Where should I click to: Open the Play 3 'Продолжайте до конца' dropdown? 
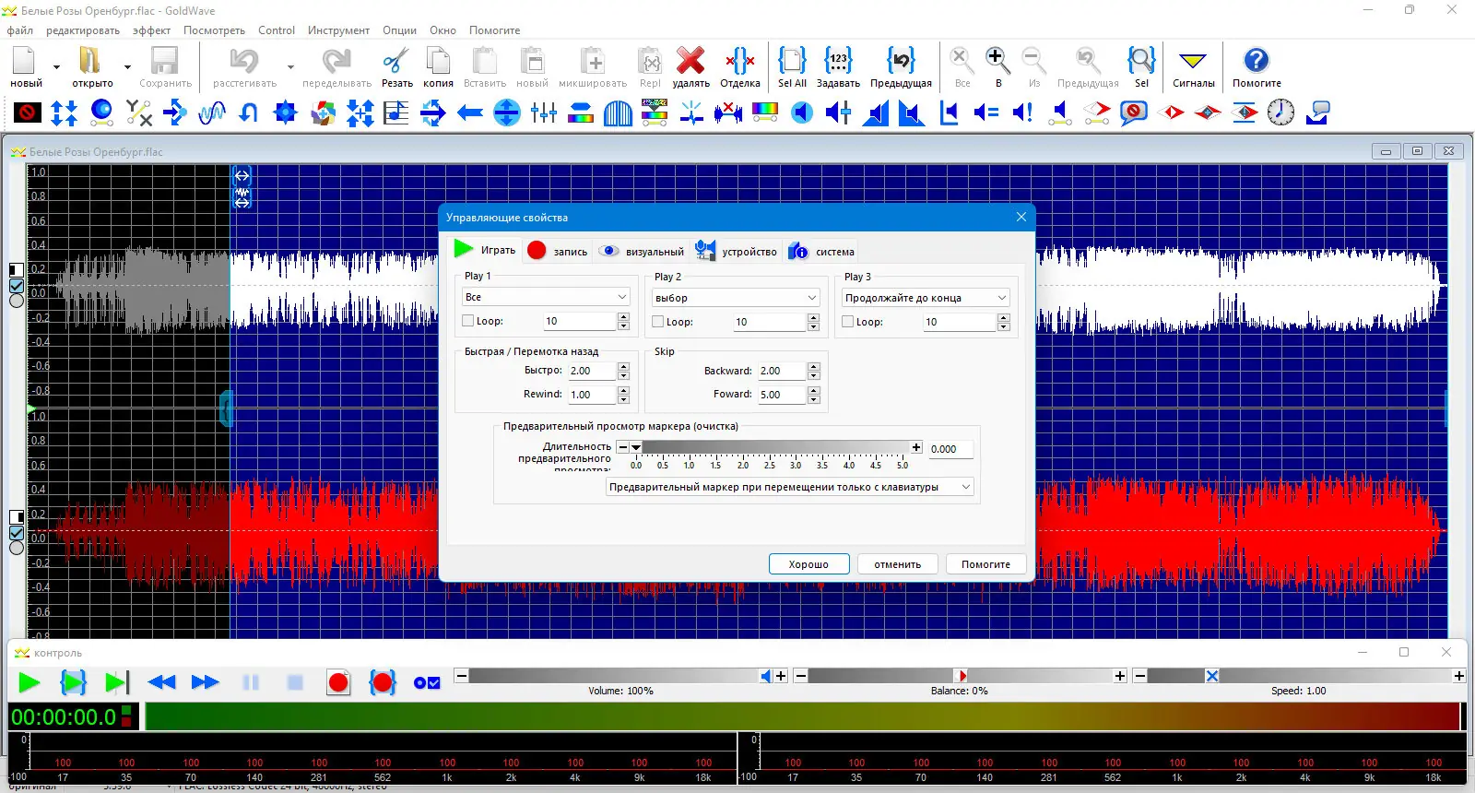[926, 298]
